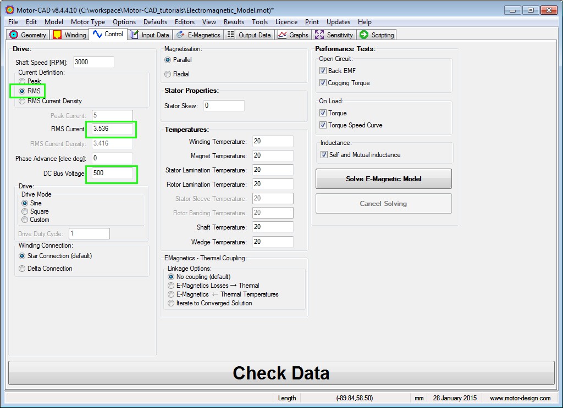Open the Motor Type menu
This screenshot has width=563, height=408.
(x=88, y=22)
